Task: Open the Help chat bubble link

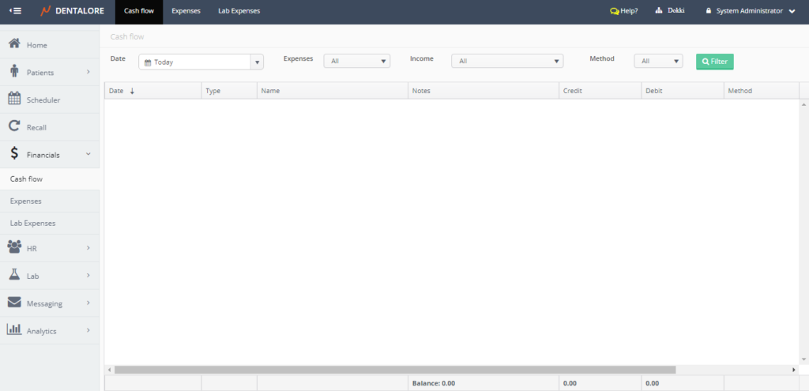Action: [x=623, y=11]
